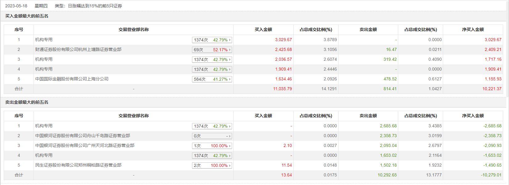The height and width of the screenshot is (185, 509).
Task: Click the 净买入金额 header in the buy table
Action: [473, 29]
